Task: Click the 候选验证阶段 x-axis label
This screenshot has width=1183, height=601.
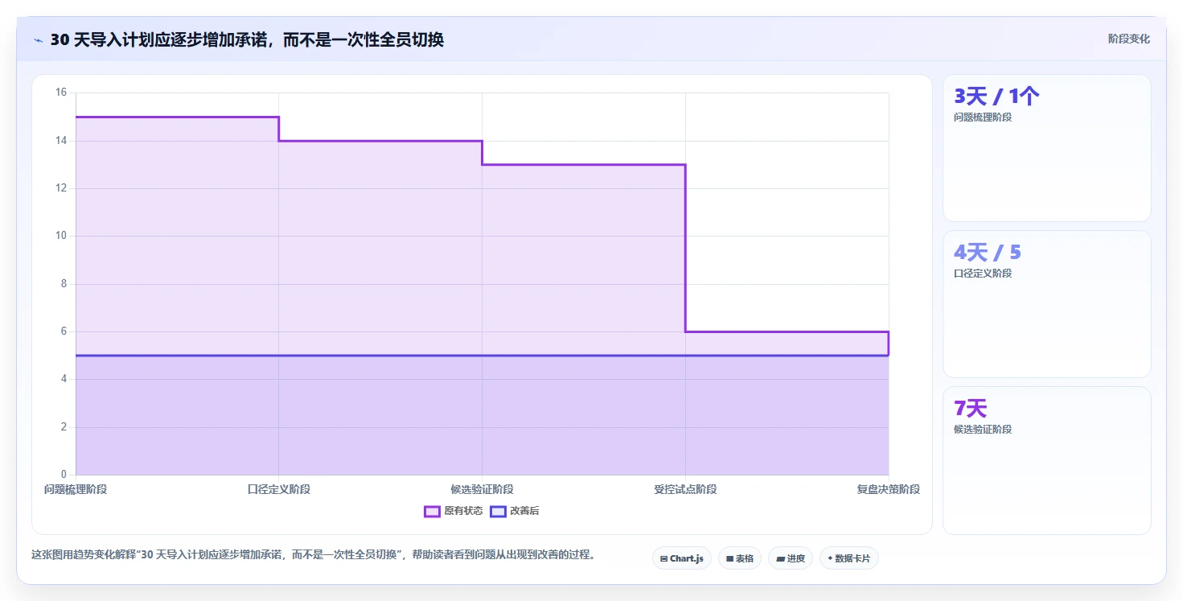Action: 483,489
